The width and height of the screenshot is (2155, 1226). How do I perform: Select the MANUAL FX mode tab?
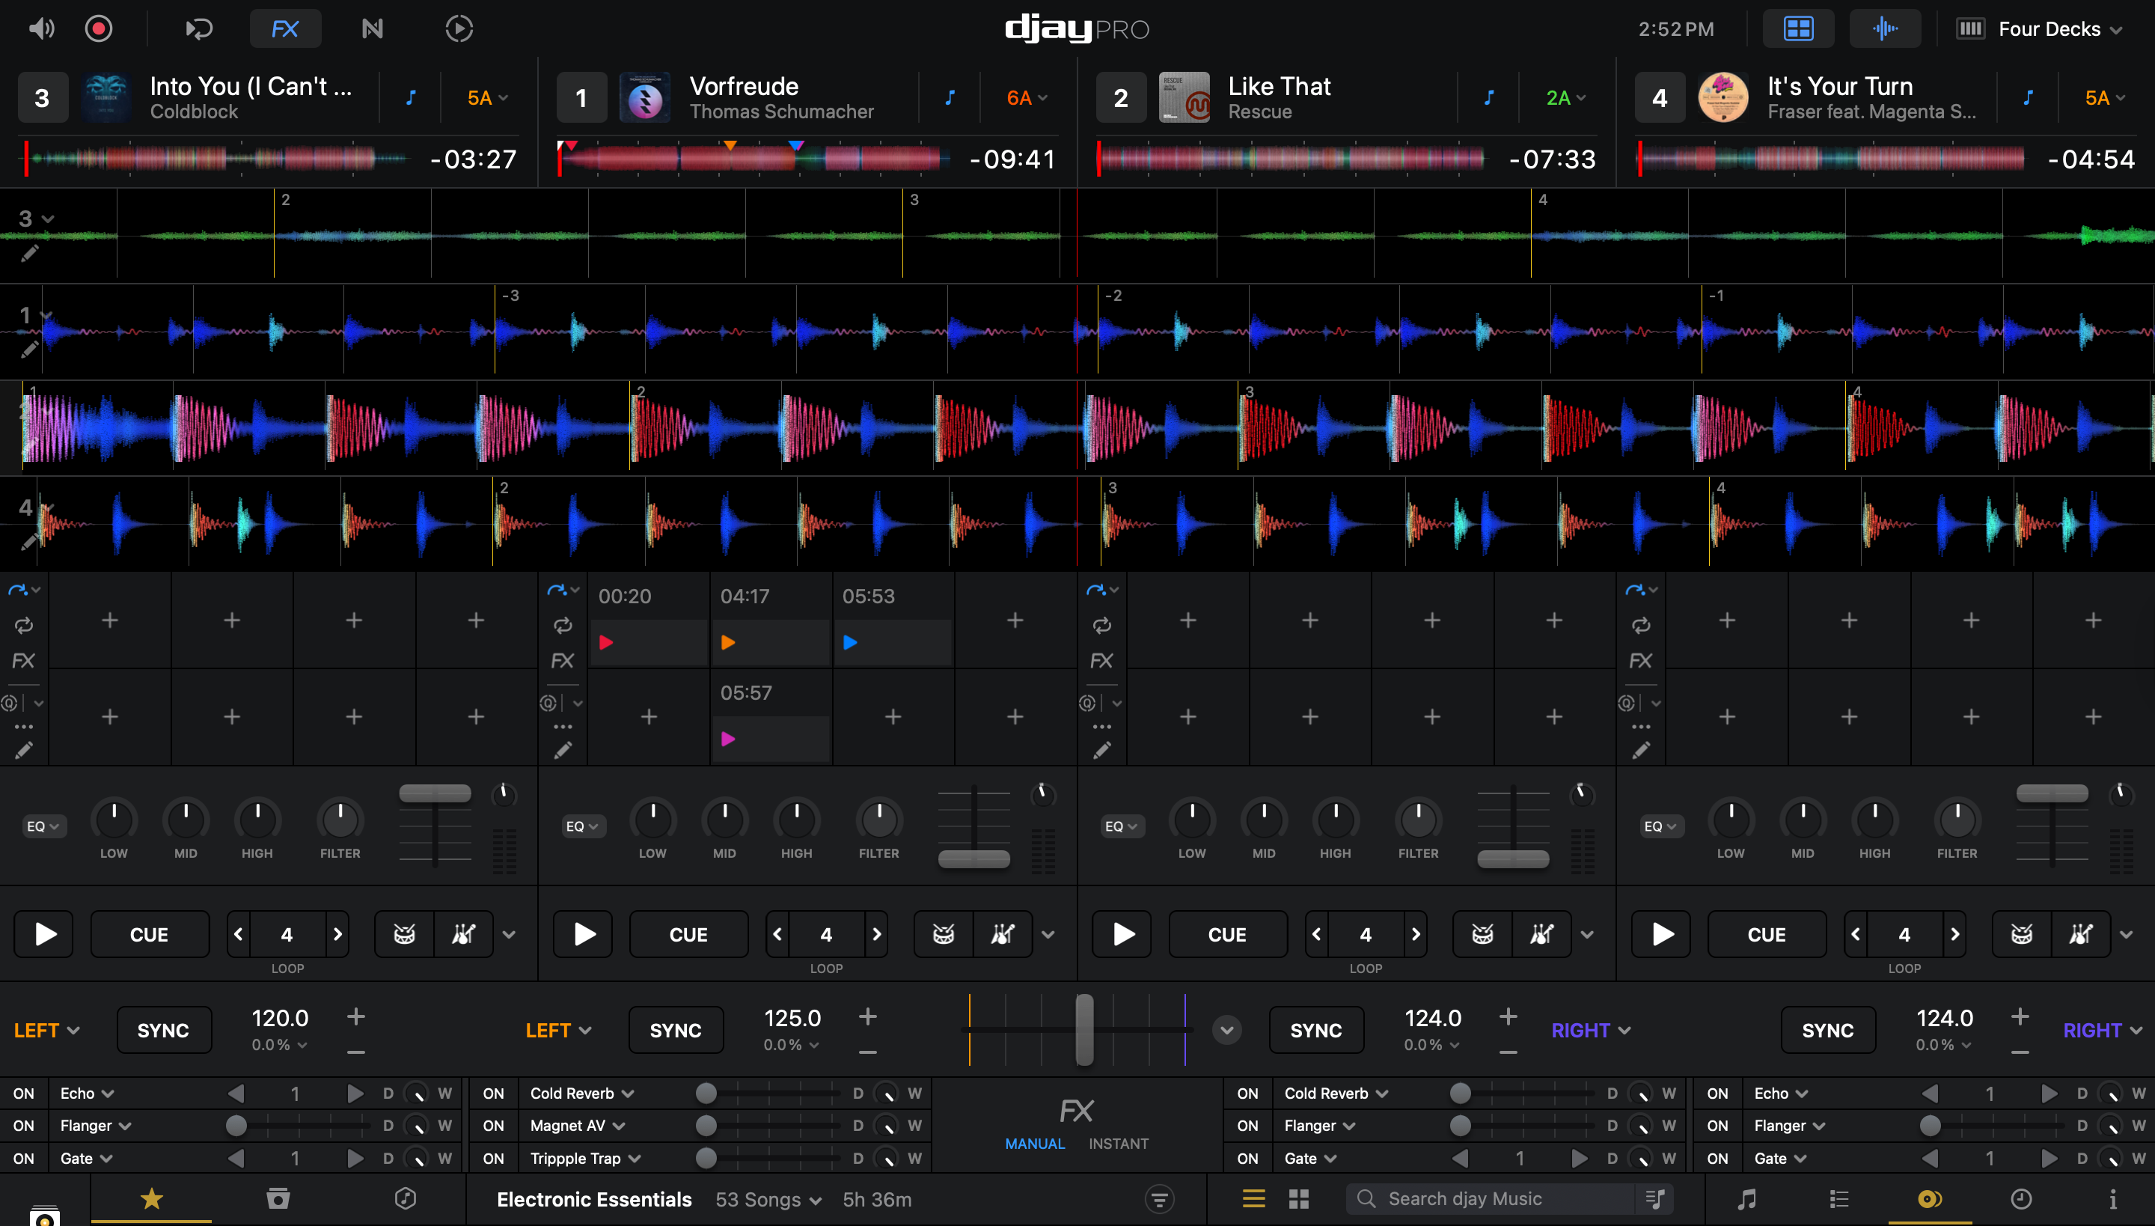point(1035,1144)
